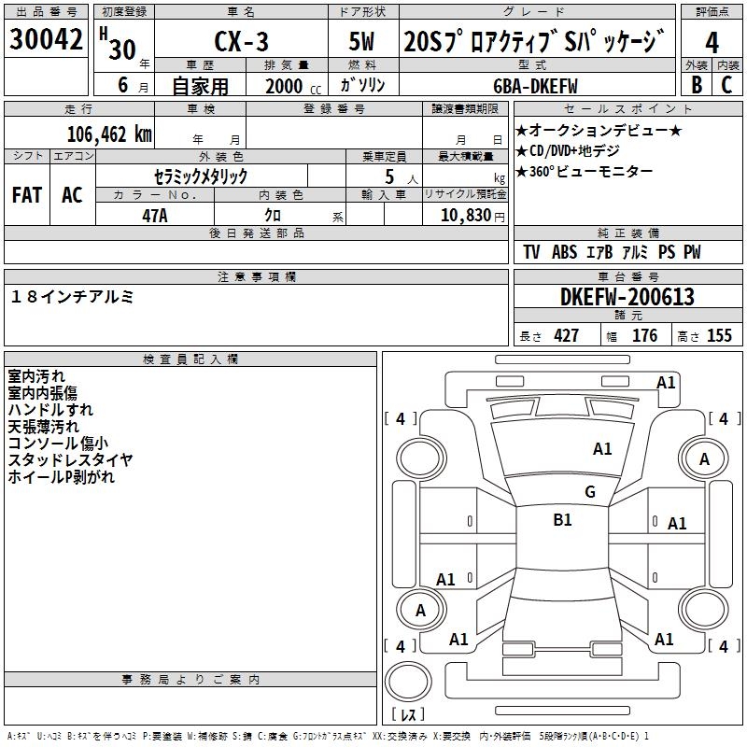The width and height of the screenshot is (747, 747).
Task: Click the セラミックメタリック exterior color field
Action: point(201,176)
